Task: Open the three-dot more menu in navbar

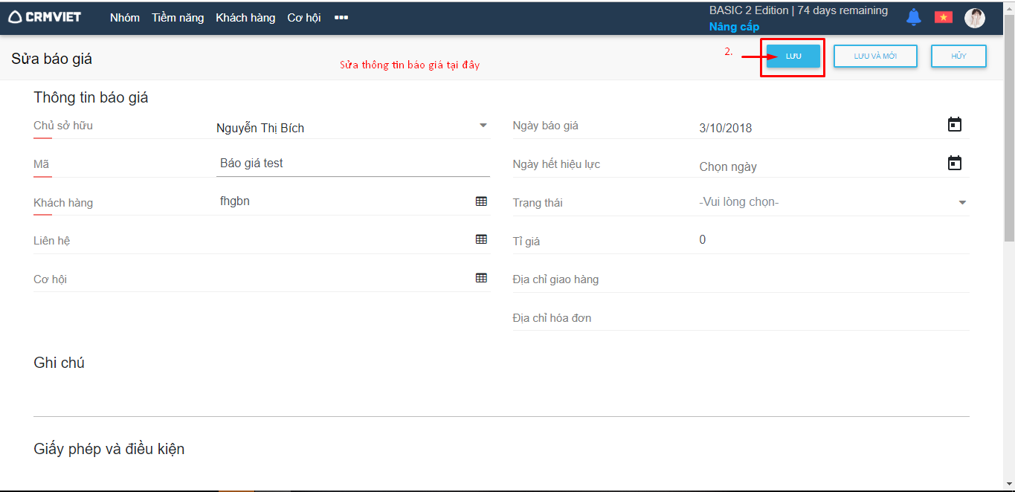Action: pos(341,18)
